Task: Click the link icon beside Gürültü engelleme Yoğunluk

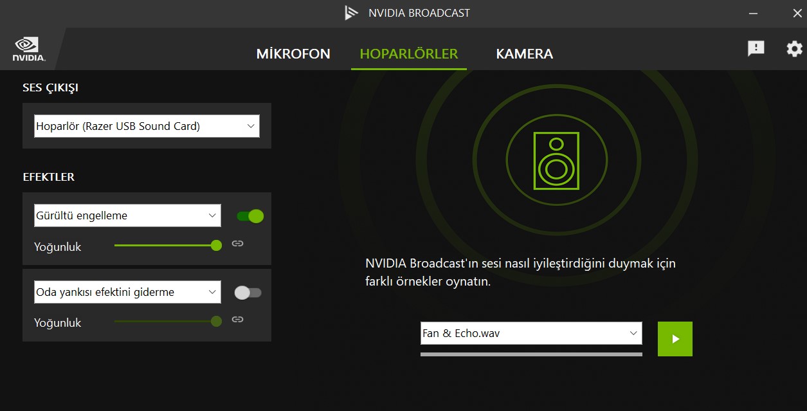Action: pos(237,243)
